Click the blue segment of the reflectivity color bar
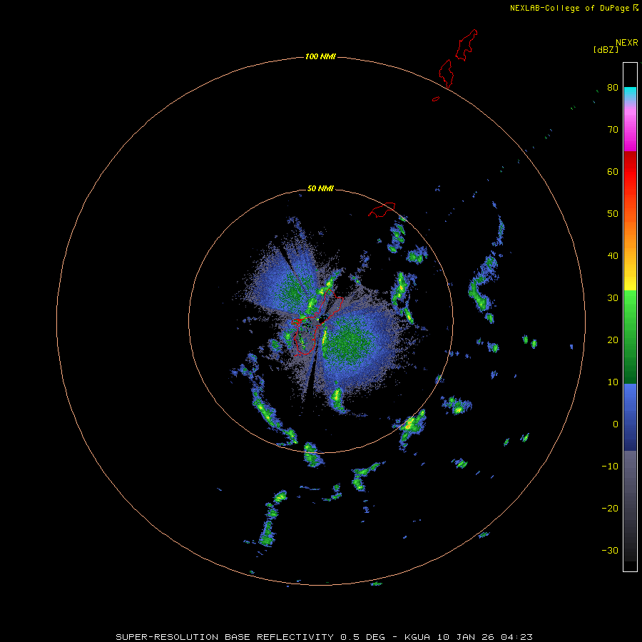The height and width of the screenshot is (642, 642). pyautogui.click(x=630, y=417)
